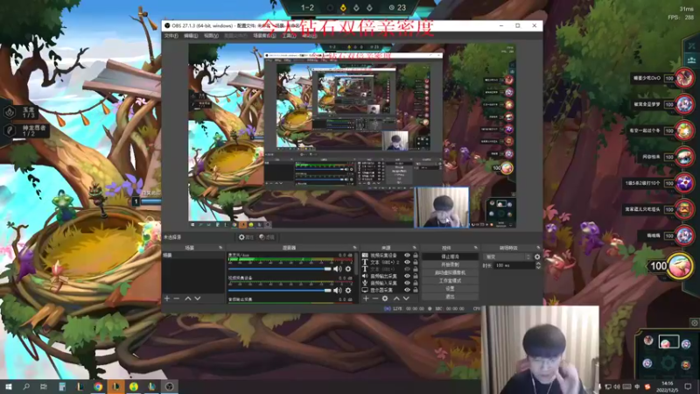Open 麦克风/Aux mixer settings gear
Screen dimensions: 700x394
(x=348, y=269)
